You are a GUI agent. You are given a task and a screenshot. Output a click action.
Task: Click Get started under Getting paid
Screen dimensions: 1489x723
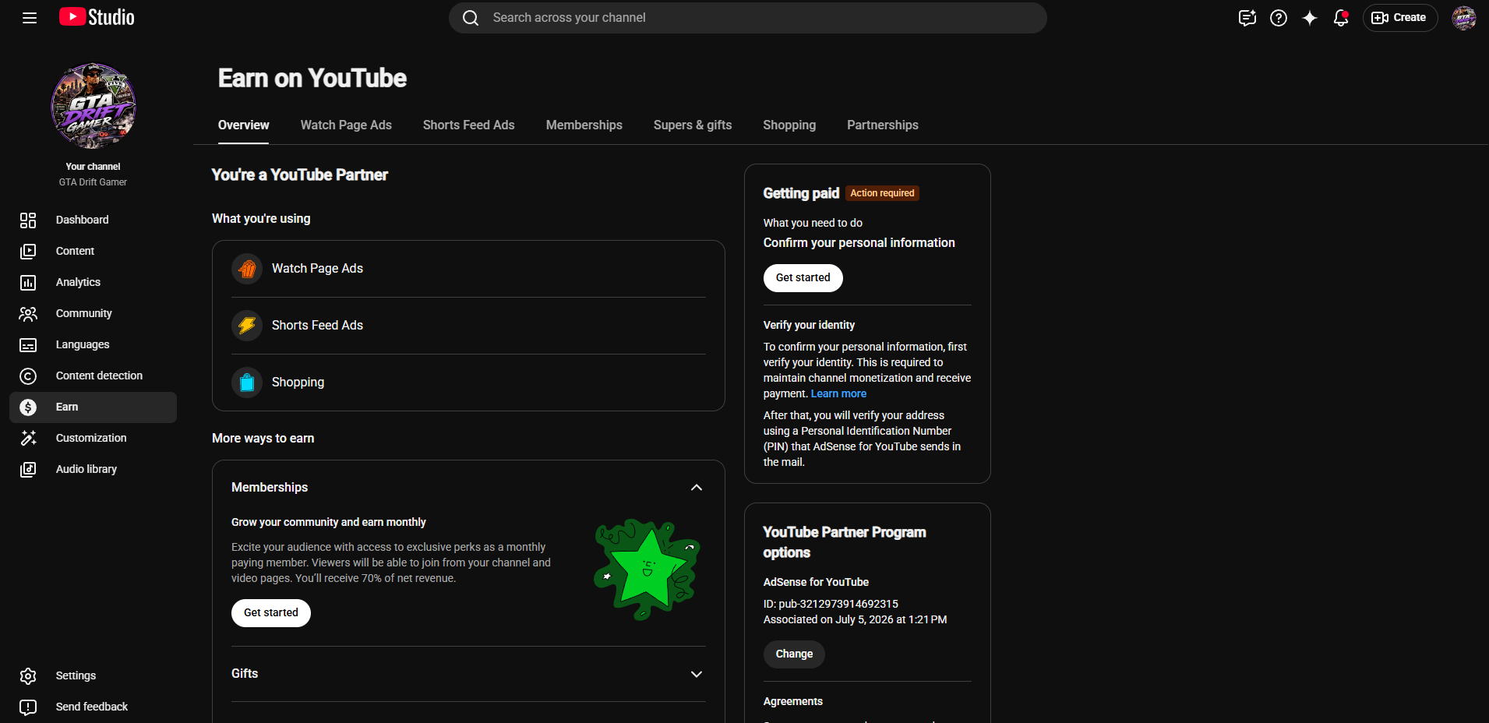point(803,278)
